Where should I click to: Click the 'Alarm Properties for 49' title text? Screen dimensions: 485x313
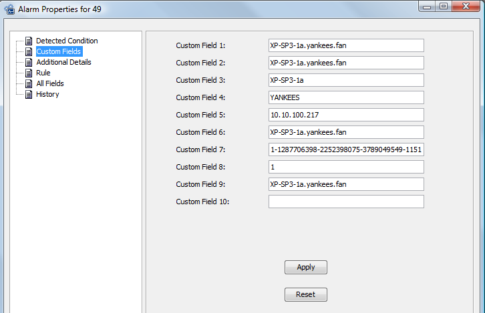59,9
